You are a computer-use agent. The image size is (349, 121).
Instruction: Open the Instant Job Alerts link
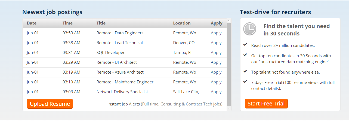click(x=123, y=104)
